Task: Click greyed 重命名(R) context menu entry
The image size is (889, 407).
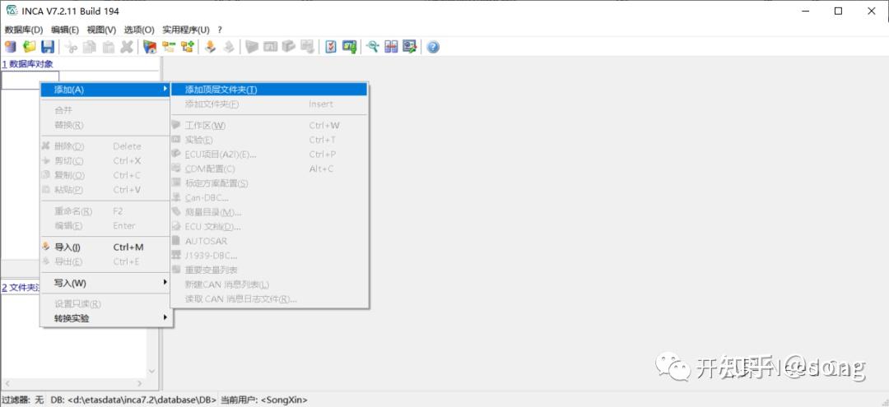Action: pyautogui.click(x=106, y=211)
